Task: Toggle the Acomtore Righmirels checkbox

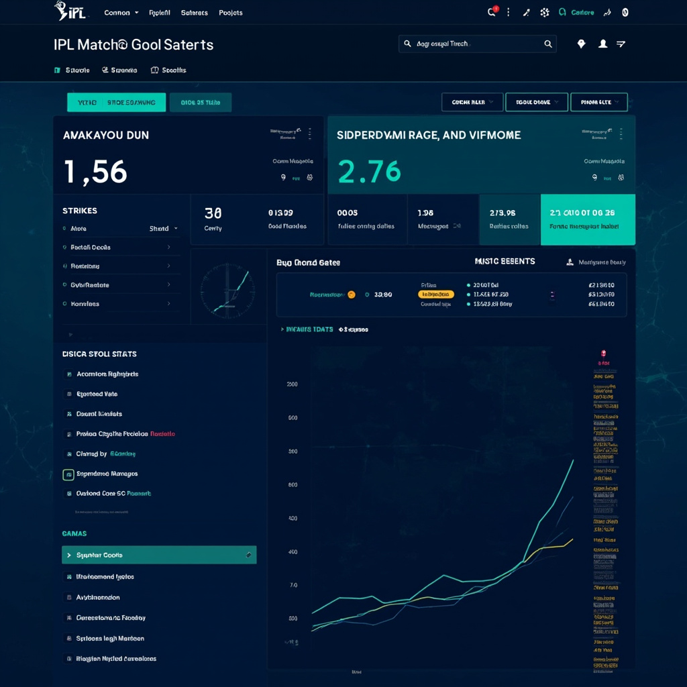Action: pos(69,374)
